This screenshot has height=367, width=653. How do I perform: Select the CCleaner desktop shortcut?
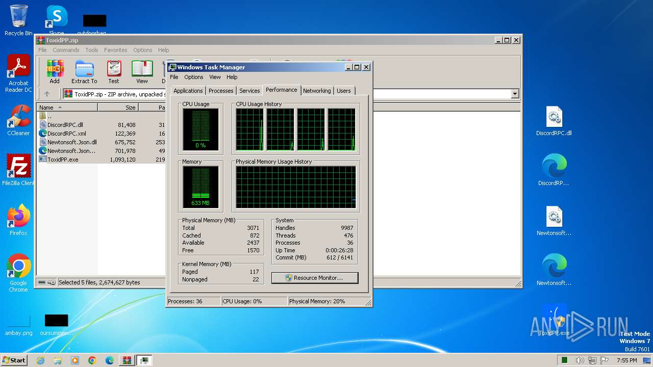[18, 120]
